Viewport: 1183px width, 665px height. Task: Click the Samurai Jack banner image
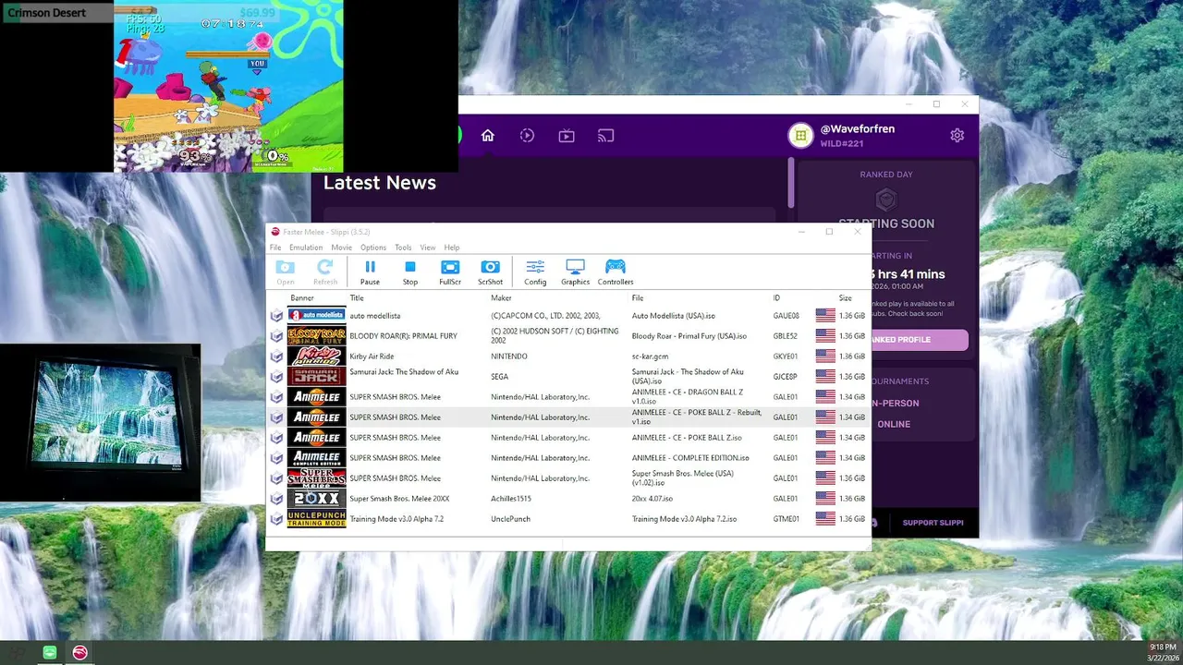(x=317, y=377)
